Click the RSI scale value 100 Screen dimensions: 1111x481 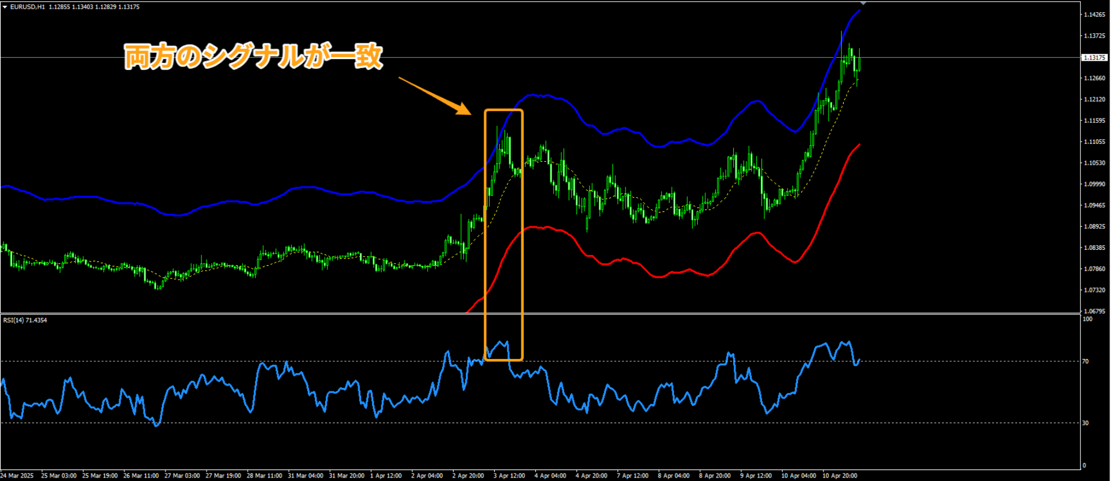(1087, 319)
